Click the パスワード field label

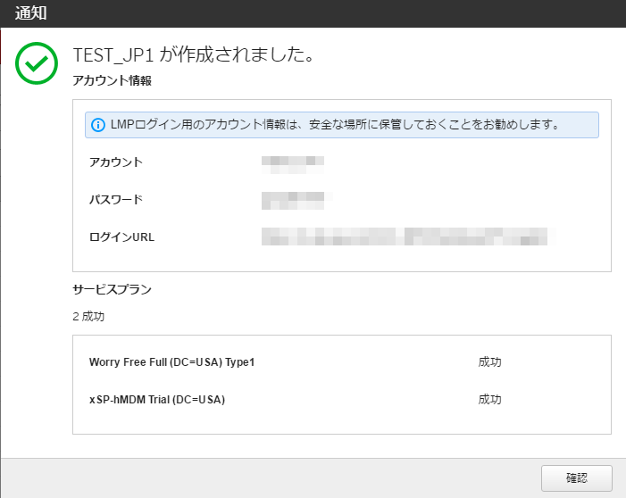116,199
